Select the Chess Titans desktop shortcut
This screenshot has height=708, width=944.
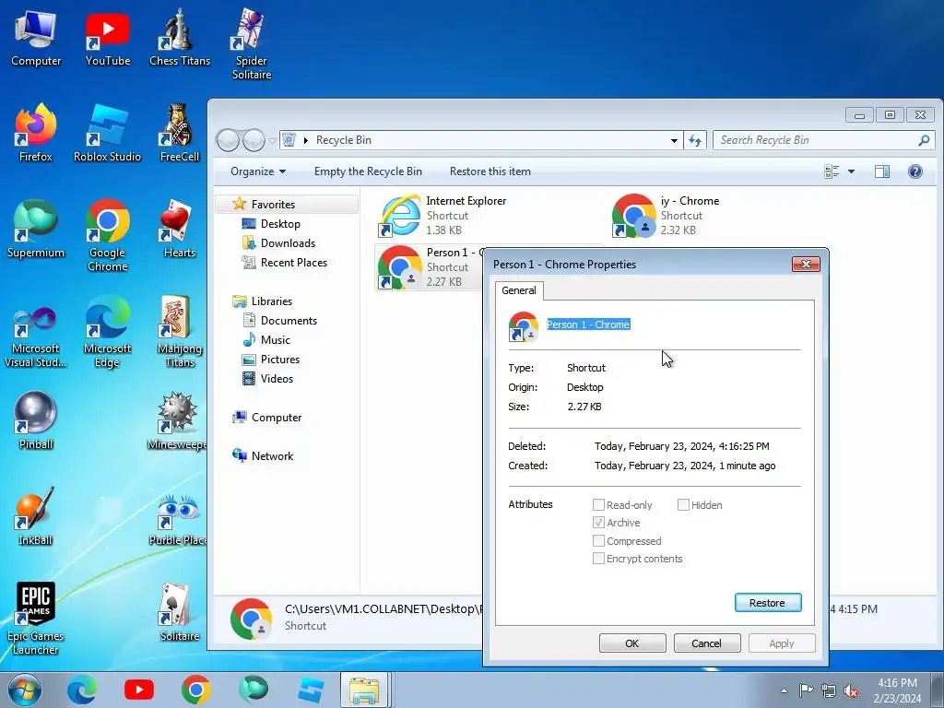(x=180, y=39)
